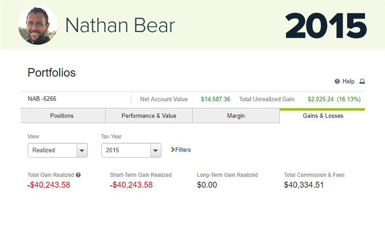Image resolution: width=385 pixels, height=231 pixels.
Task: Switch to the Positions tab
Action: point(62,116)
